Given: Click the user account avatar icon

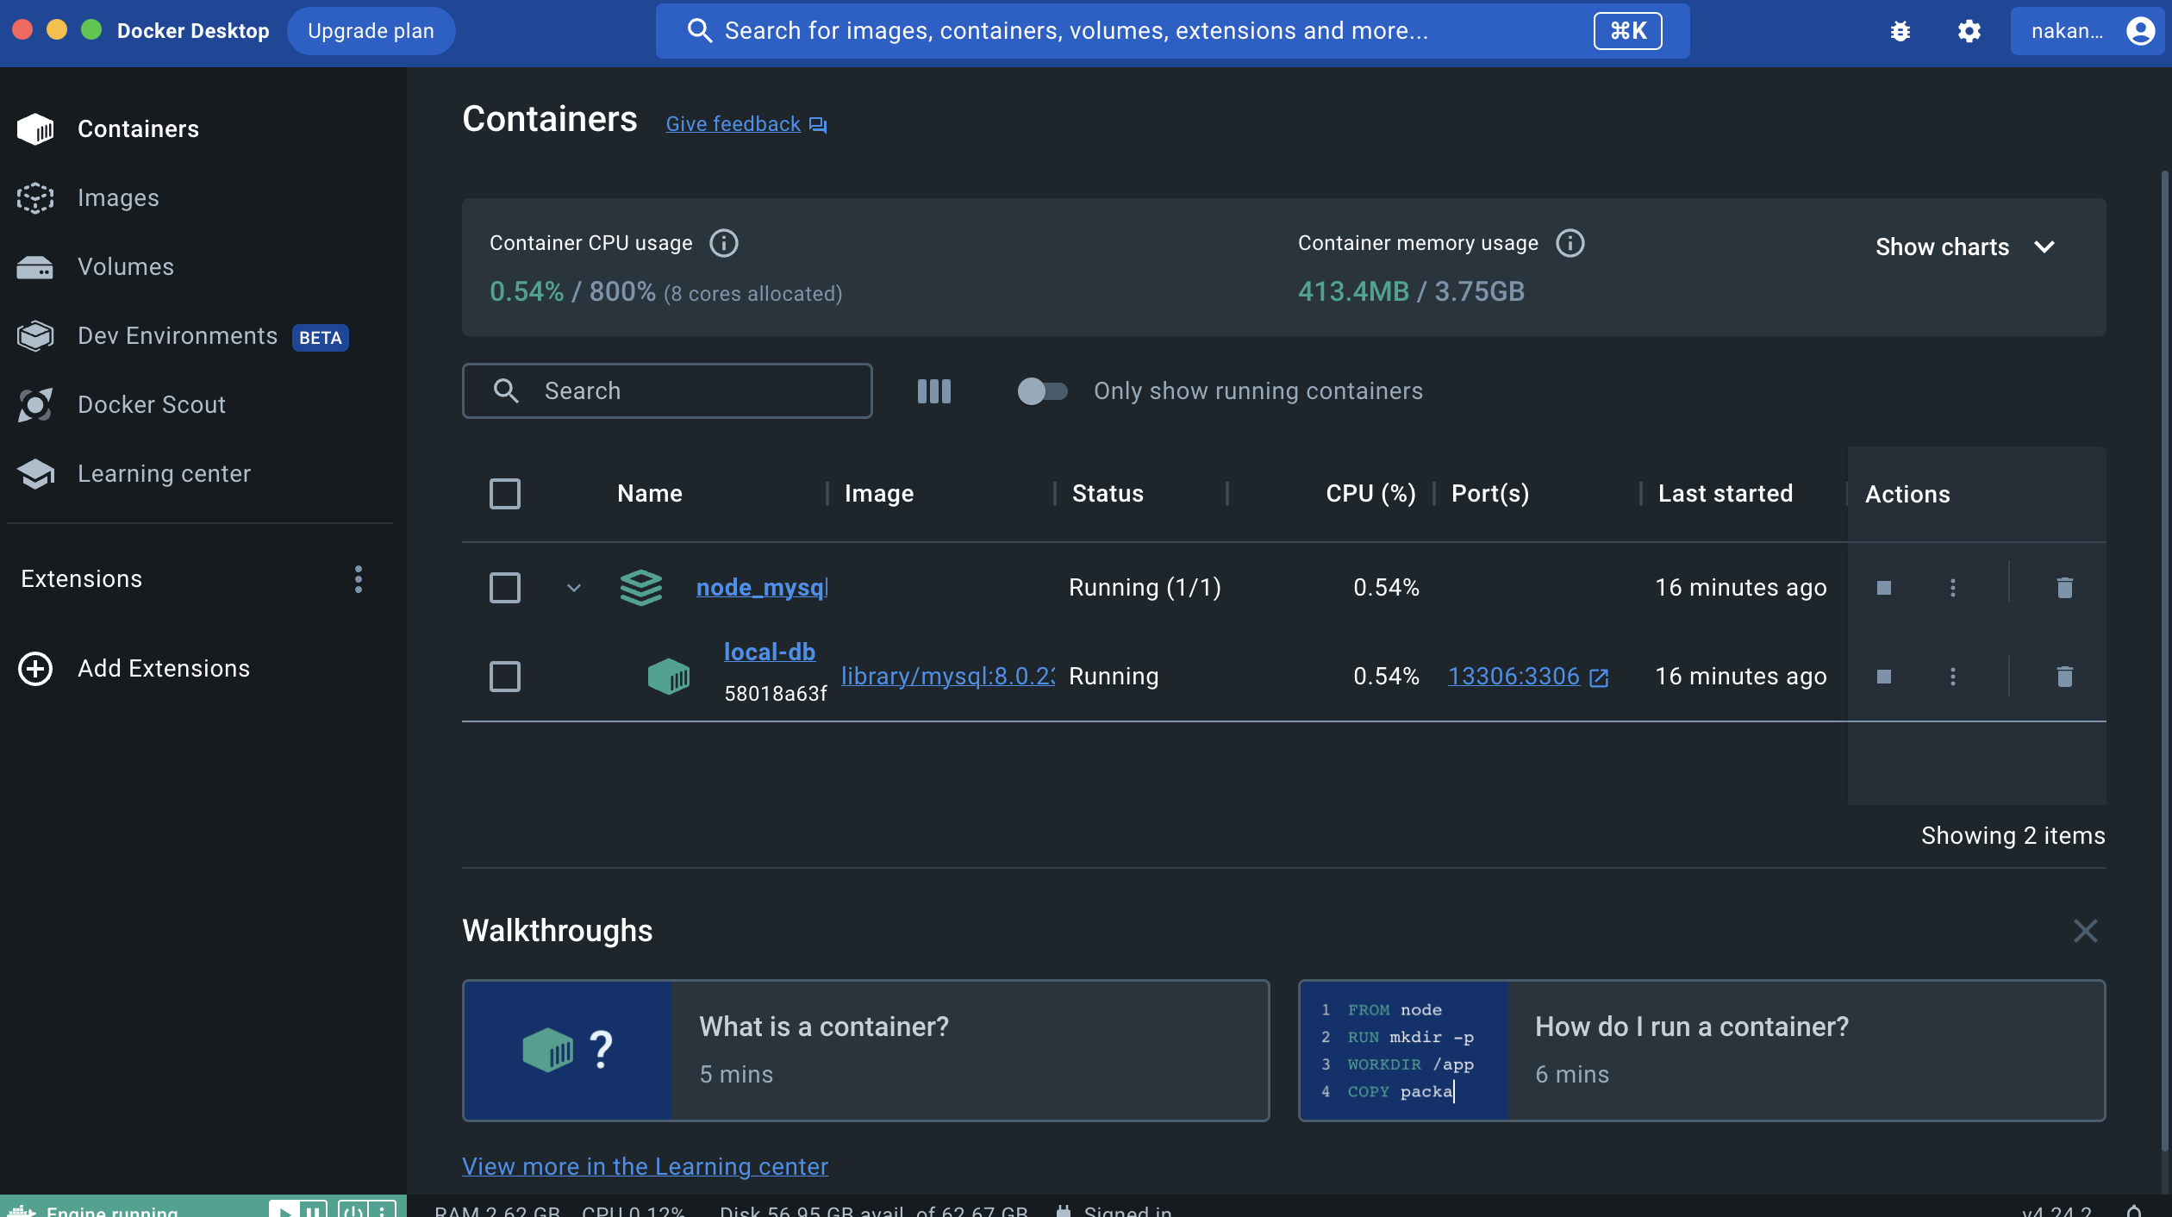Looking at the screenshot, I should click(2140, 31).
